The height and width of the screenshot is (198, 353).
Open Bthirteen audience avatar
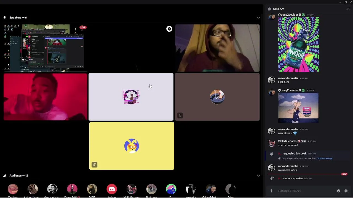point(151,189)
